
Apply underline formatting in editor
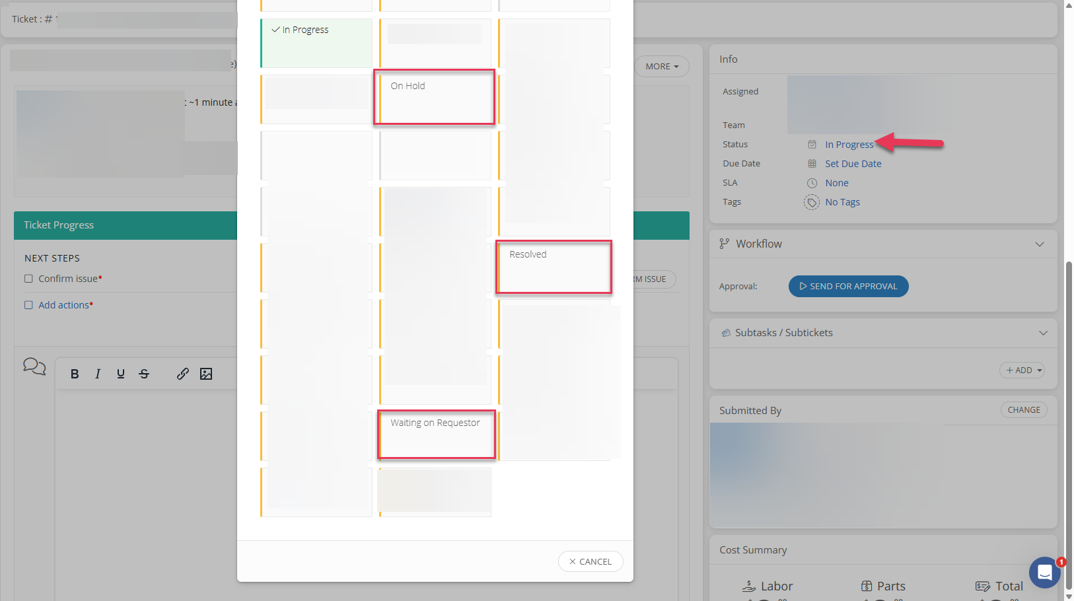(x=121, y=374)
